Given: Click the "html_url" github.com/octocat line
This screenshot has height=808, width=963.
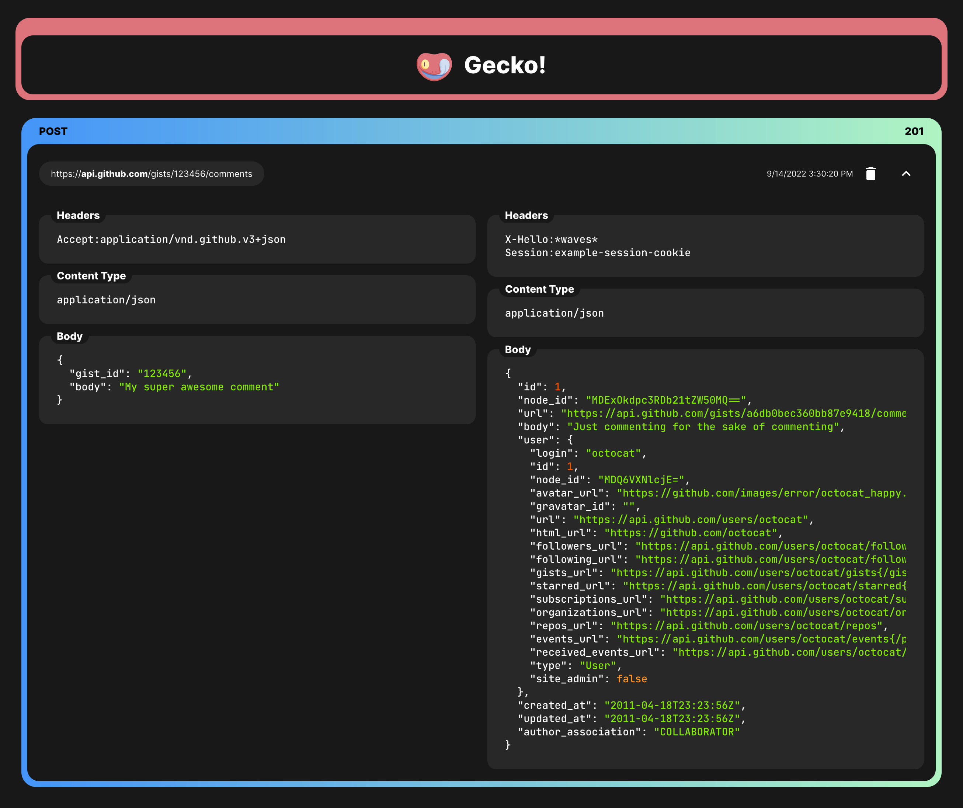Looking at the screenshot, I should point(656,533).
